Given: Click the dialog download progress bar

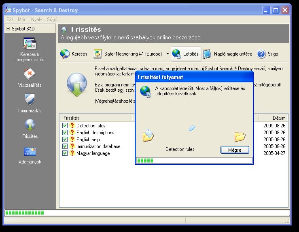Looking at the screenshot, I should (x=194, y=161).
